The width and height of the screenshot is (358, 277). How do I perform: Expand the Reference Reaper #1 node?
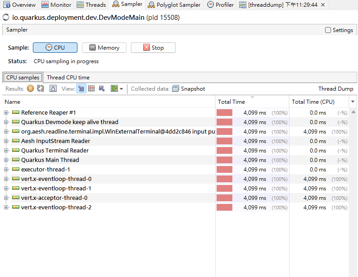[x=6, y=112]
